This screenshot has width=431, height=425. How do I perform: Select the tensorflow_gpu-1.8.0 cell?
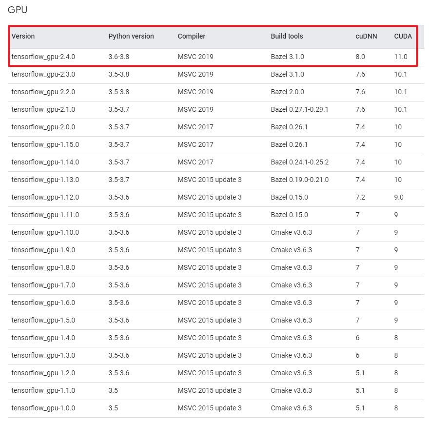point(43,268)
